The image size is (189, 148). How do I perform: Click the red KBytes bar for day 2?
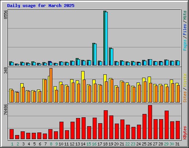pos(17,137)
